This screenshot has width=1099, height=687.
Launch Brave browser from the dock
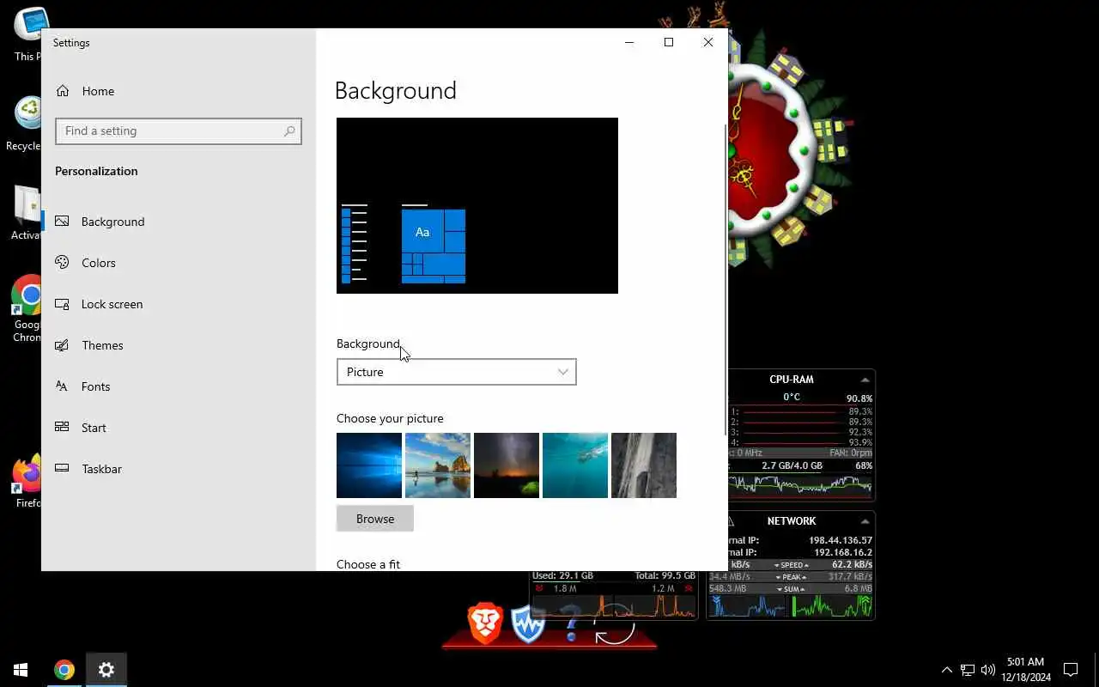pyautogui.click(x=485, y=623)
